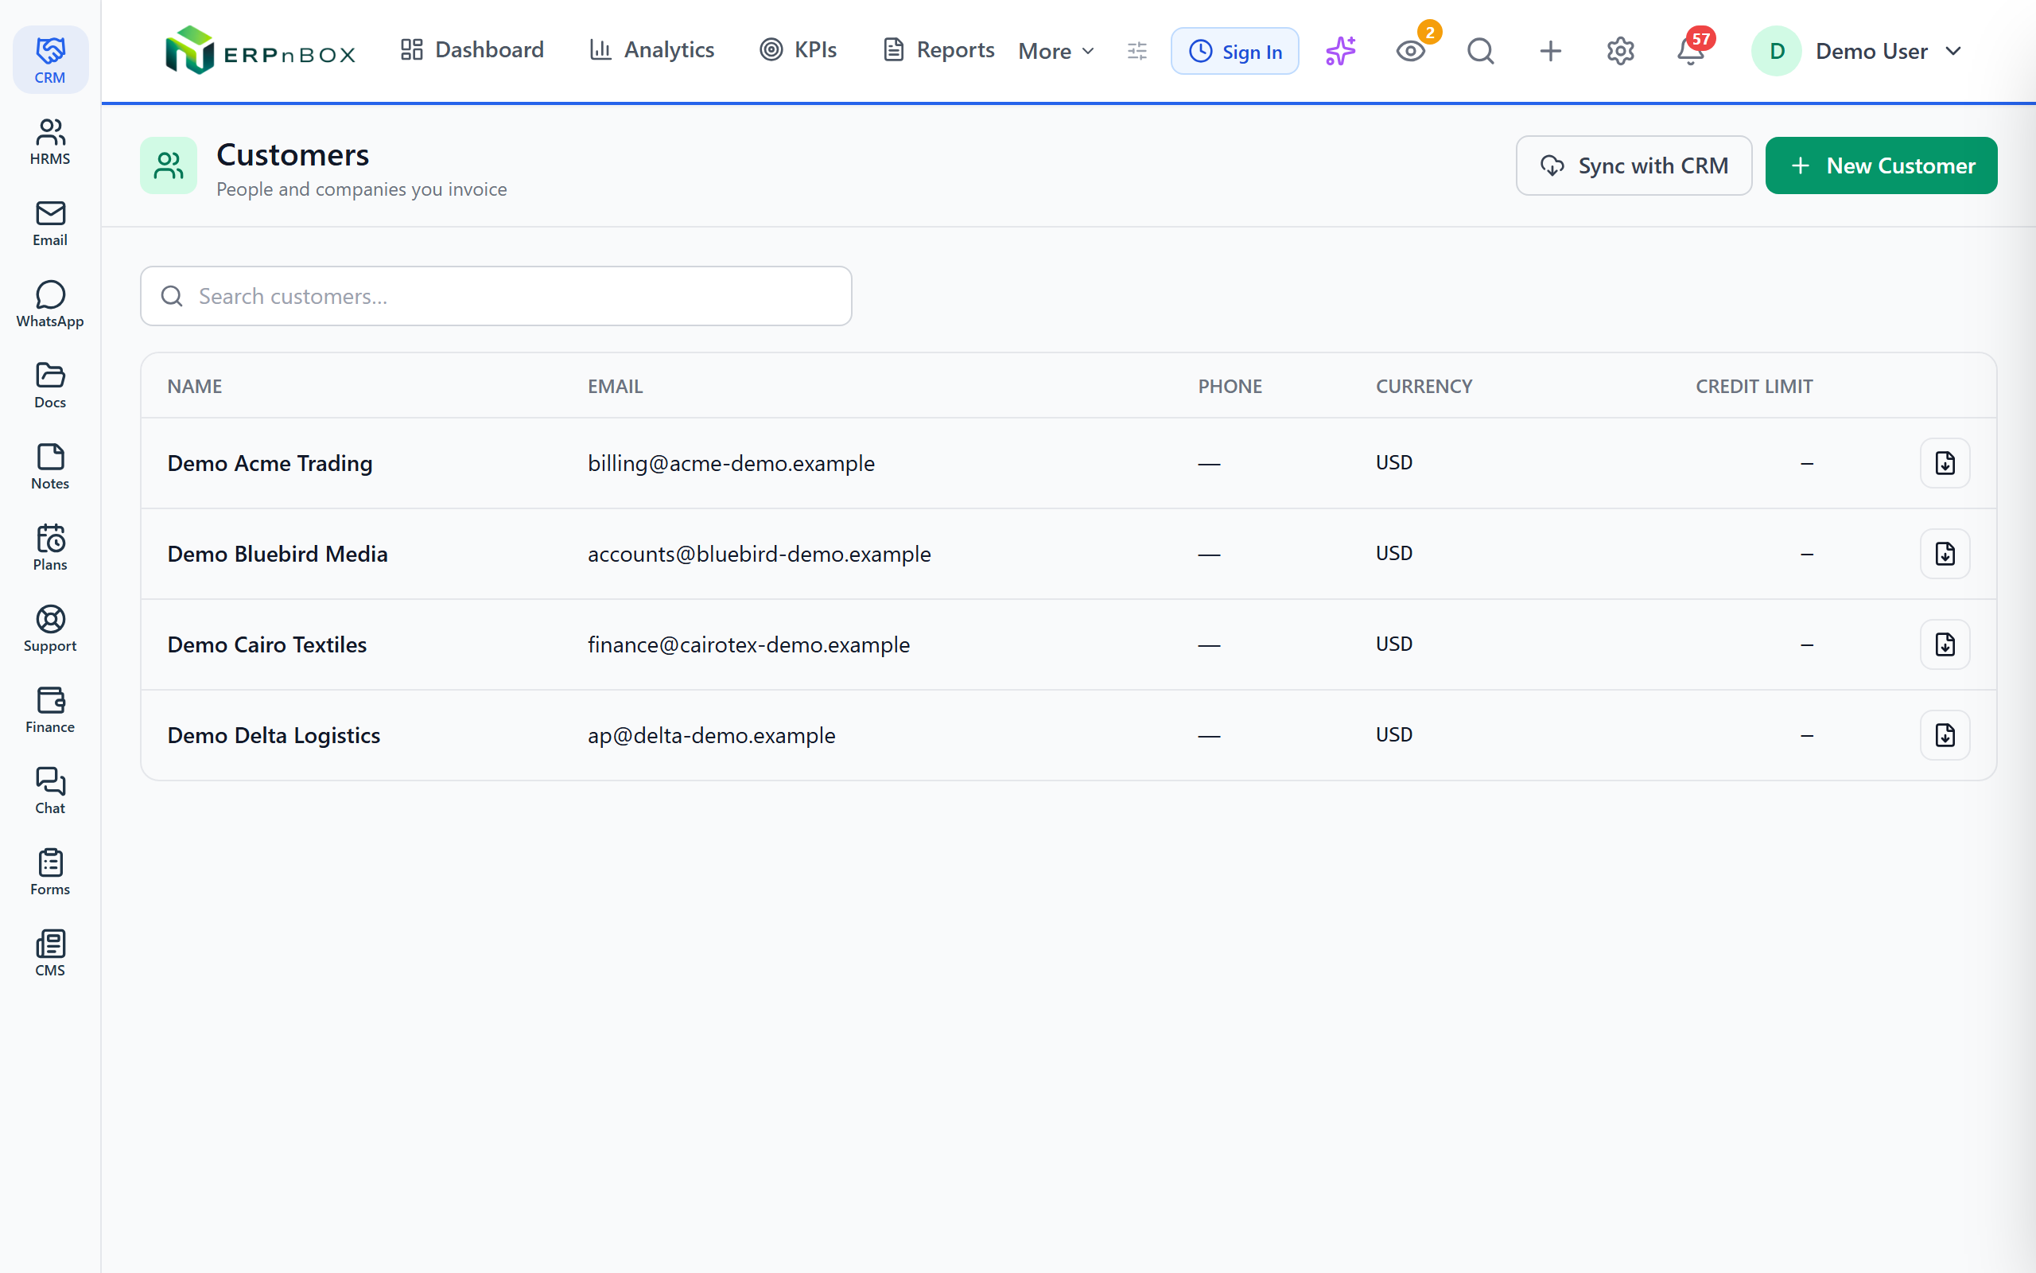Open settings gear in top bar
The image size is (2036, 1273).
1620,50
